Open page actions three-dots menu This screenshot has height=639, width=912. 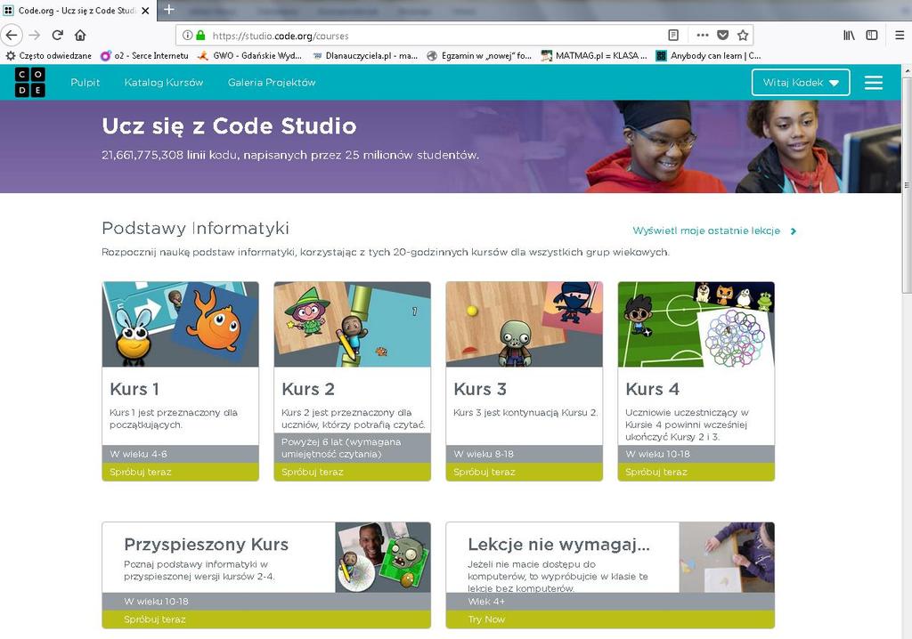703,36
